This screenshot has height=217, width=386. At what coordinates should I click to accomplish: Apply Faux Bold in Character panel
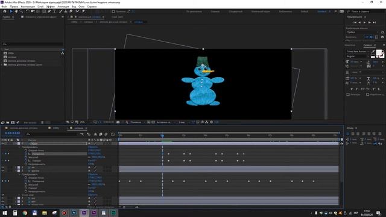click(x=352, y=89)
